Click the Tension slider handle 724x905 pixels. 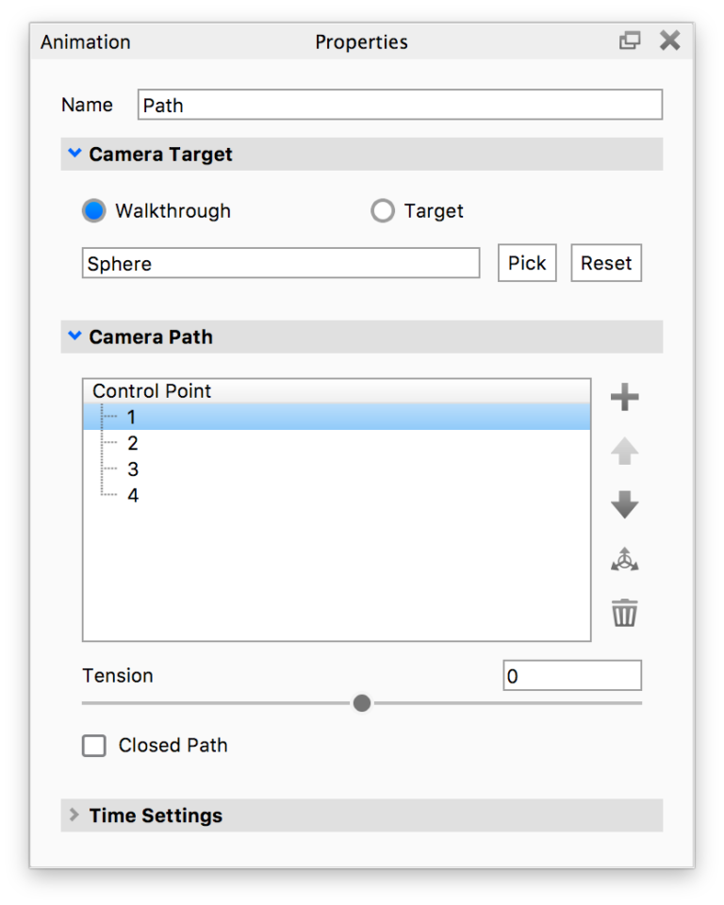coord(361,702)
